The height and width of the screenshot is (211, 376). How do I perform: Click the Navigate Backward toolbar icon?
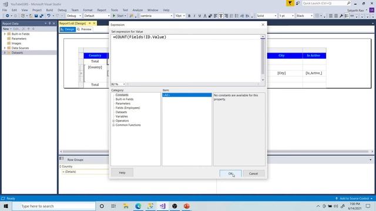7,16
